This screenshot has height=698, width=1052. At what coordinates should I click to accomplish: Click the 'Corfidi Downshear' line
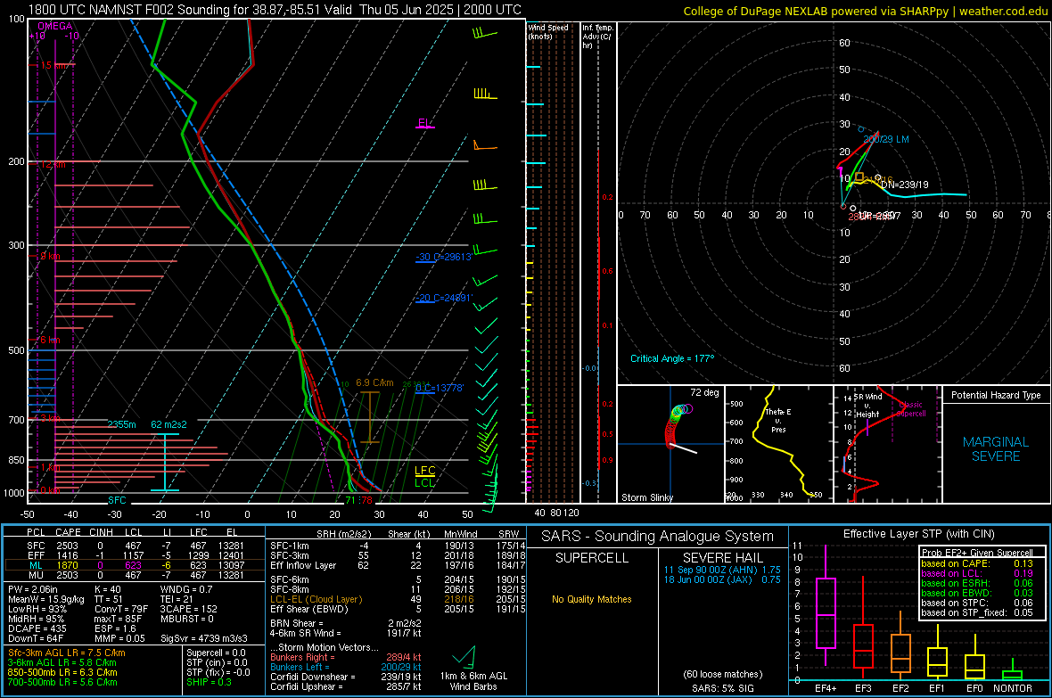pyautogui.click(x=346, y=677)
